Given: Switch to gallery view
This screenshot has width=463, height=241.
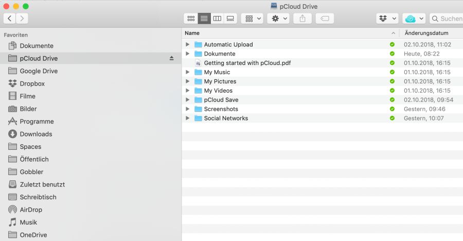Looking at the screenshot, I should tap(230, 19).
